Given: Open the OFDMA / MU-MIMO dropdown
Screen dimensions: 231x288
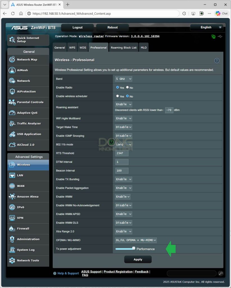Looking at the screenshot, I should [135, 240].
